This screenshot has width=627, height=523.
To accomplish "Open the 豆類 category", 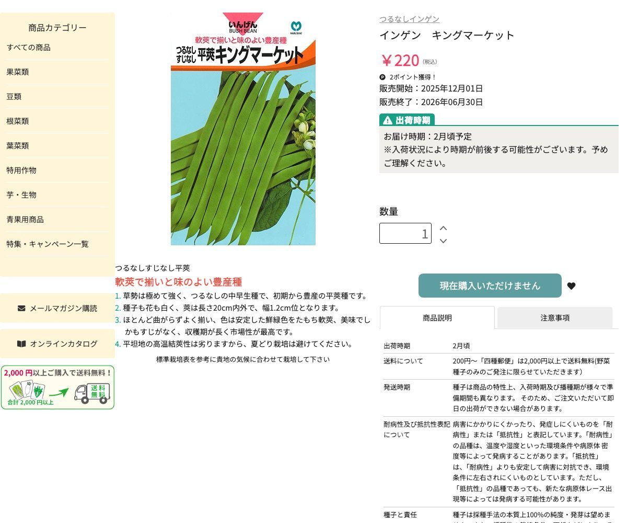I will click(x=14, y=97).
